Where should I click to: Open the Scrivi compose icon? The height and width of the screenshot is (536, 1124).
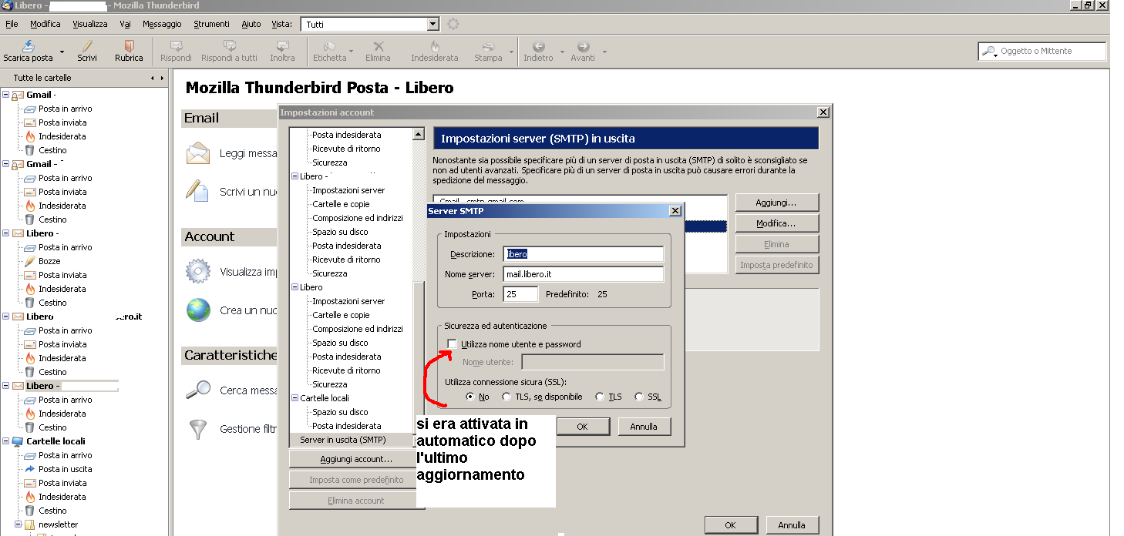(87, 45)
